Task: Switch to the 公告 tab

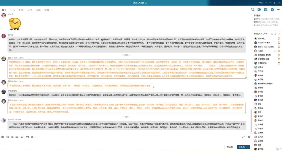Action: [13, 10]
